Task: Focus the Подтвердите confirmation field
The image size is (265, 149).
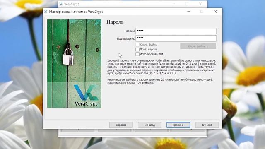Action: click(x=176, y=38)
